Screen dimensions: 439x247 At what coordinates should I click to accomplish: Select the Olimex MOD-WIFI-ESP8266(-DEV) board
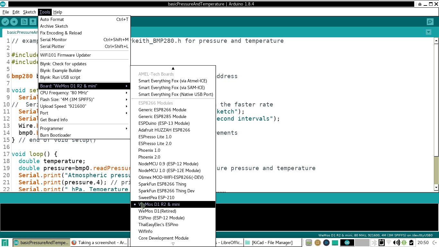click(173, 177)
